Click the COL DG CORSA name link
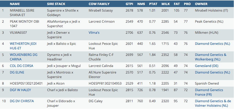 pyautogui.click(x=21, y=66)
